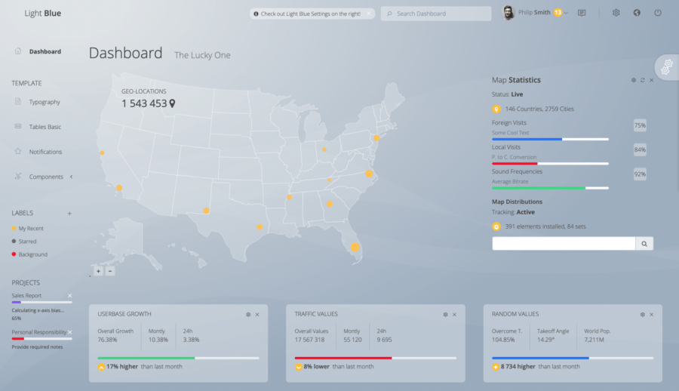The image size is (679, 391).
Task: Expand the Components menu chevron
Action: coord(71,177)
